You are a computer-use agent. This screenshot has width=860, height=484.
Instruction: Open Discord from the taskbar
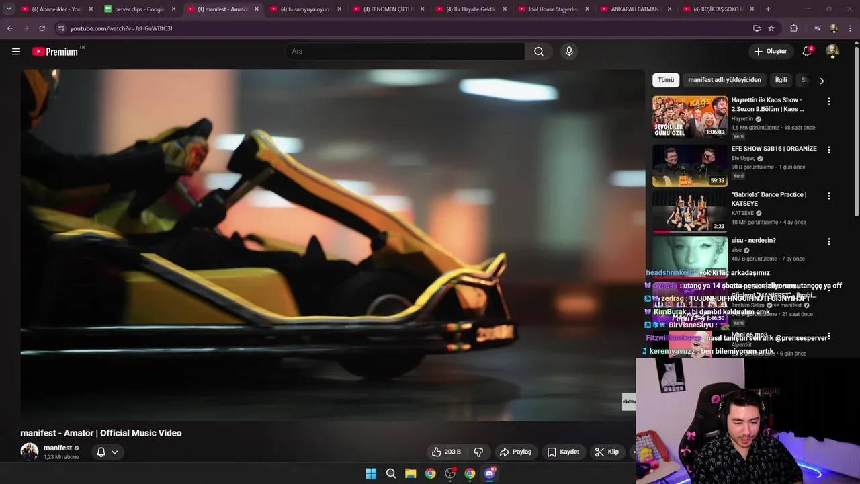click(490, 473)
